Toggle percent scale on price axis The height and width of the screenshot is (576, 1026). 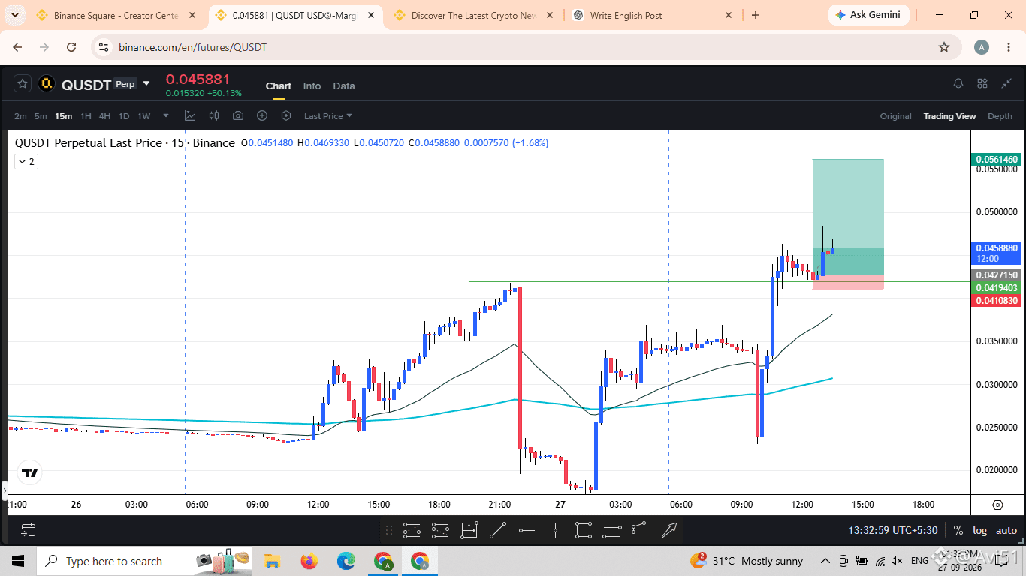[x=958, y=530]
